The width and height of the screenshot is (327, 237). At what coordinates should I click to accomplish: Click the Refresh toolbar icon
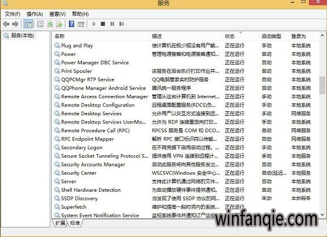(50, 24)
